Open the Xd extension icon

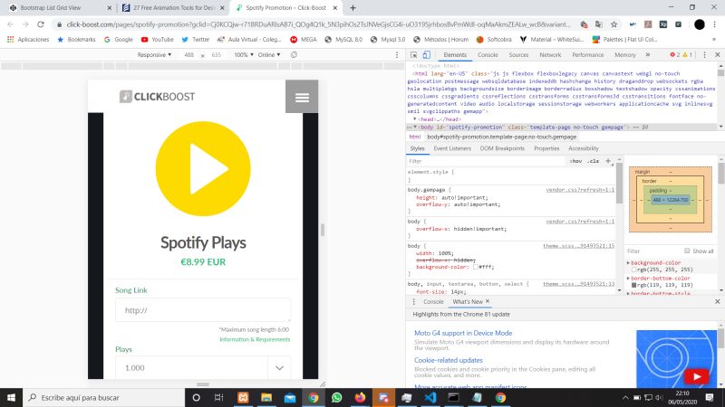663,24
